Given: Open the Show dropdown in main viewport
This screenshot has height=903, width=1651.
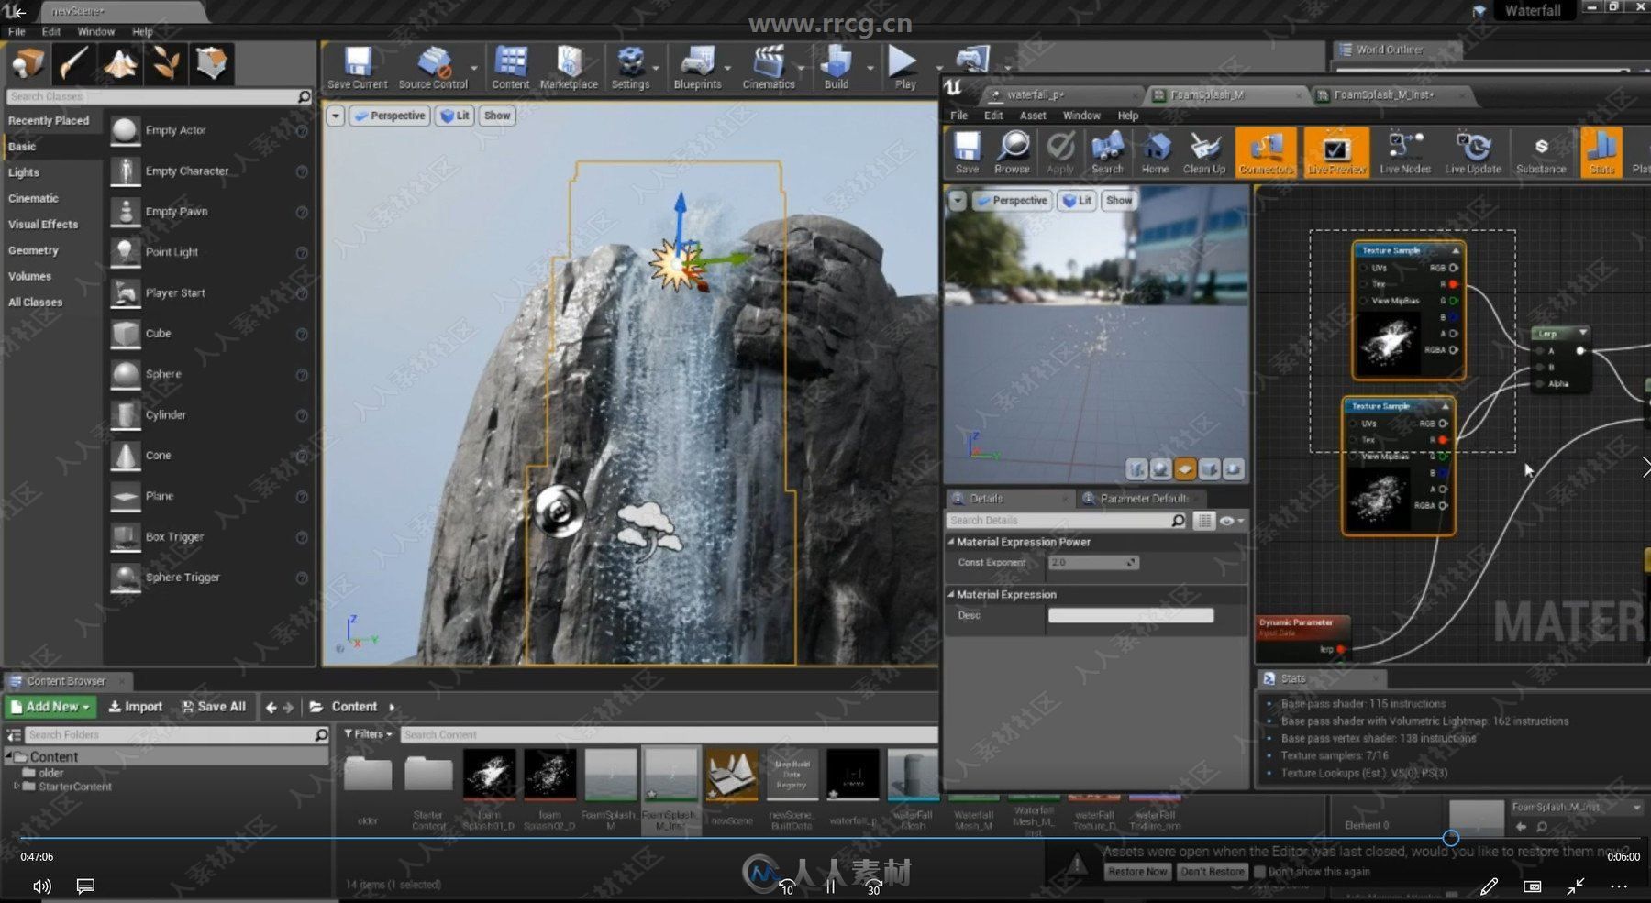Looking at the screenshot, I should click(x=497, y=116).
